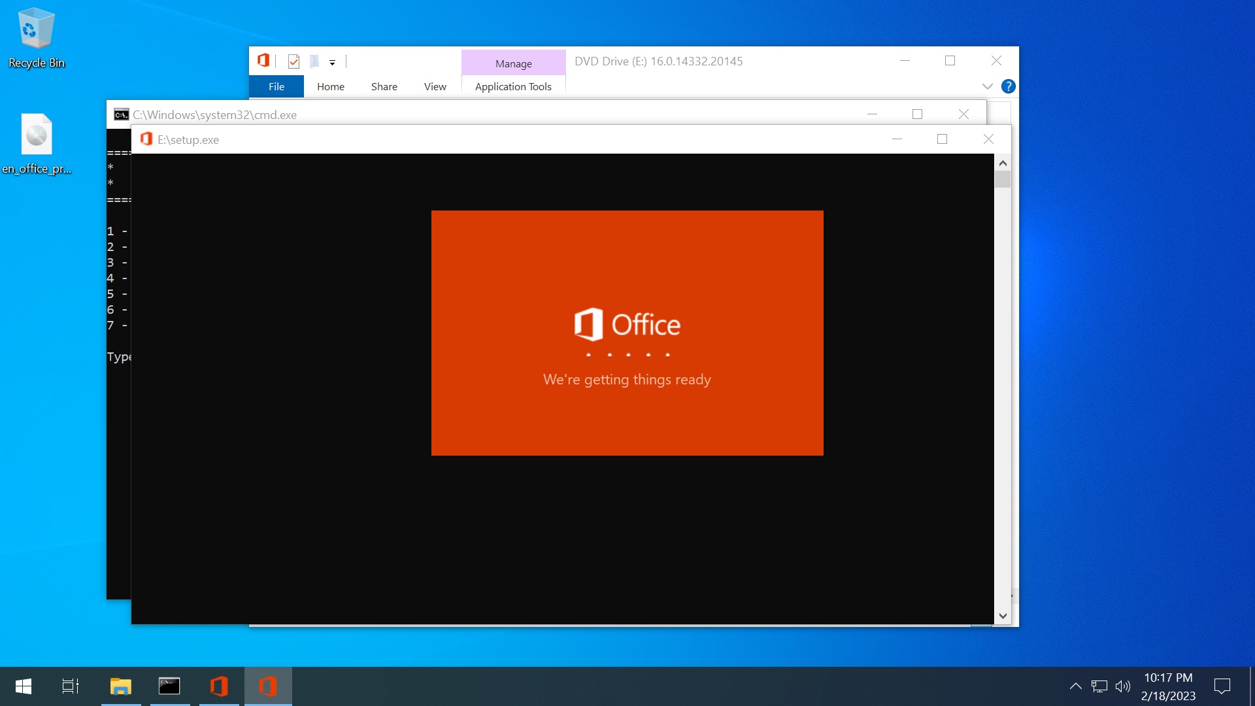Open File Explorer from the taskbar
The height and width of the screenshot is (706, 1255).
121,686
